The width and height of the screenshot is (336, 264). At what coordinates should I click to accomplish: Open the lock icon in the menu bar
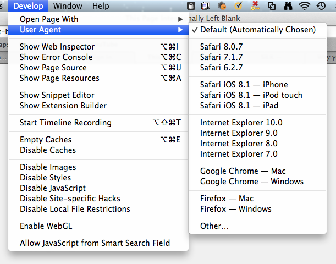(191, 6)
